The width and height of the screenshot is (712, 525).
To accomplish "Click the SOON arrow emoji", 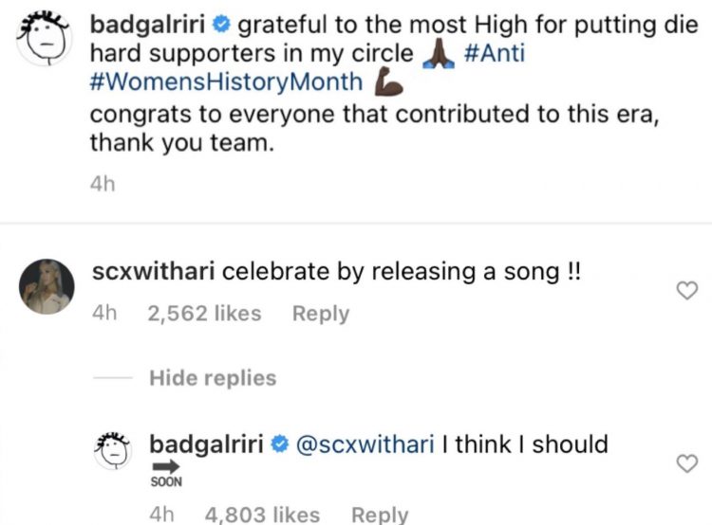I will click(x=166, y=471).
